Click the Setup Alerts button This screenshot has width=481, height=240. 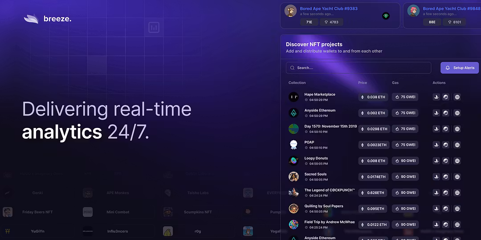[460, 68]
